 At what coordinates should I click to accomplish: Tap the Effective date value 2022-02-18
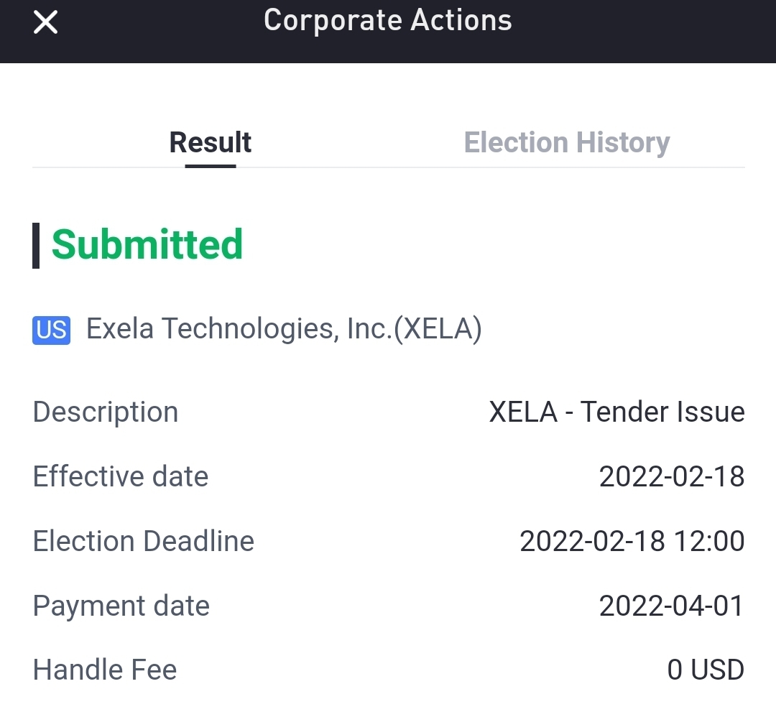672,477
